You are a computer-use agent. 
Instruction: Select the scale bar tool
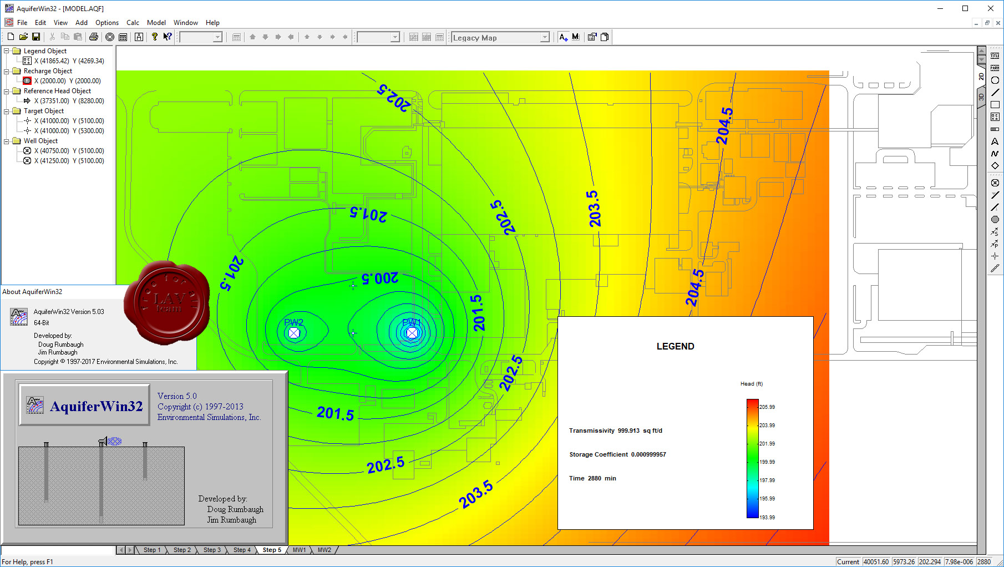tap(995, 129)
